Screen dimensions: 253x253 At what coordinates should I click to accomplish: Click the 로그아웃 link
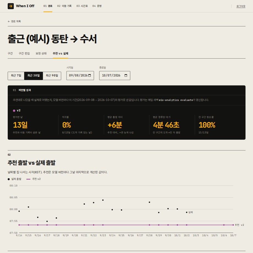point(241,6)
